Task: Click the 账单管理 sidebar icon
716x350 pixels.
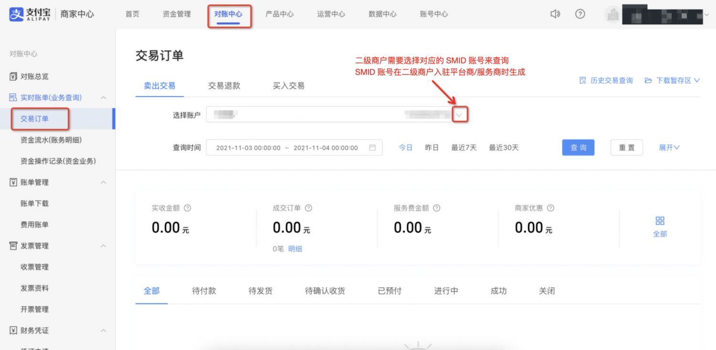Action: click(13, 182)
